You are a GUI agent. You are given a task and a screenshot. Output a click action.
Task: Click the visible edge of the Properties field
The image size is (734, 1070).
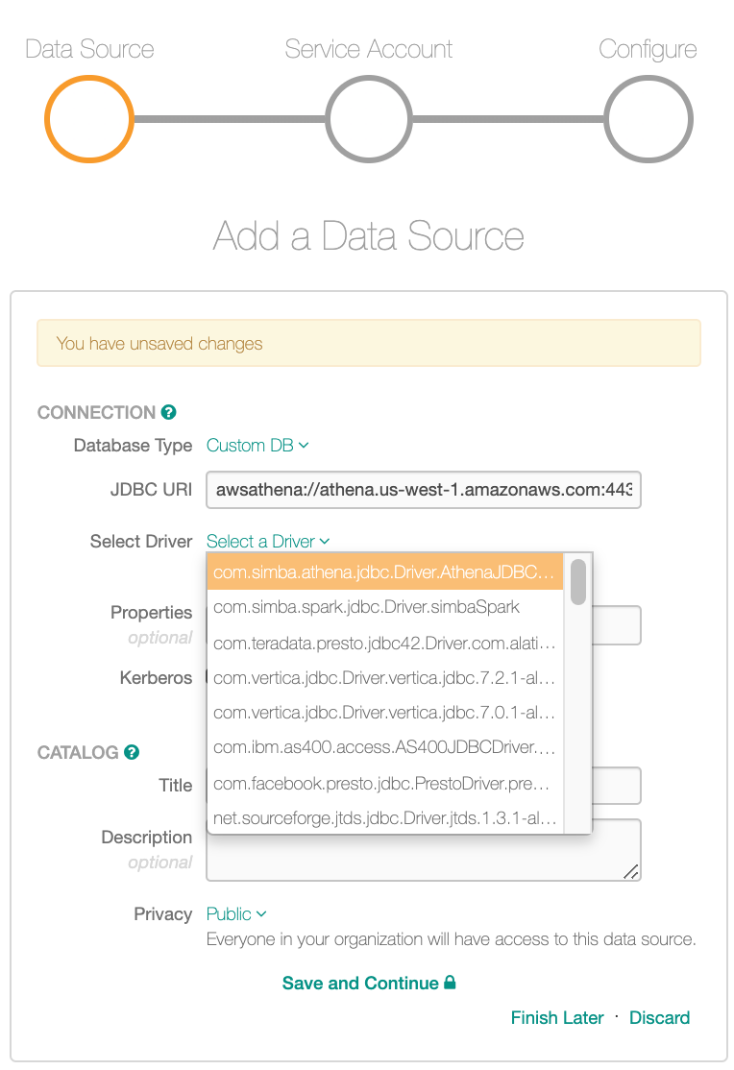[x=617, y=625]
